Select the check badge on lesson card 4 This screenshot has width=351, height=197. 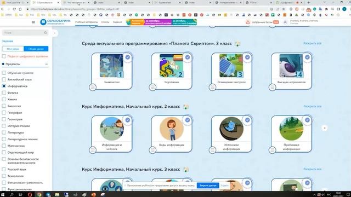pos(307,57)
